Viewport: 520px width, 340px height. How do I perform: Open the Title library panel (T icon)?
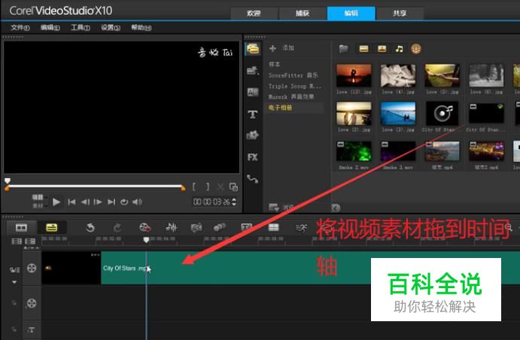(253, 114)
